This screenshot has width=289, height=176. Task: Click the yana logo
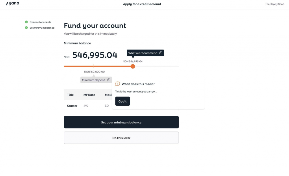point(12,4)
